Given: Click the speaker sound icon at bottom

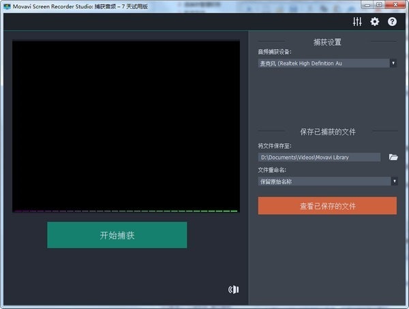Looking at the screenshot, I should click(233, 289).
